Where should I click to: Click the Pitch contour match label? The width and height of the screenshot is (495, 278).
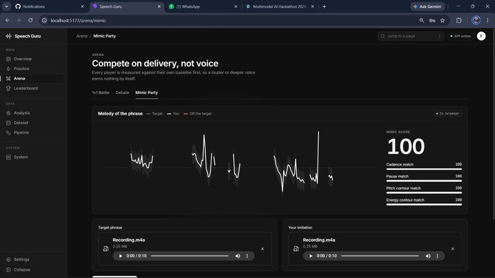pyautogui.click(x=403, y=188)
